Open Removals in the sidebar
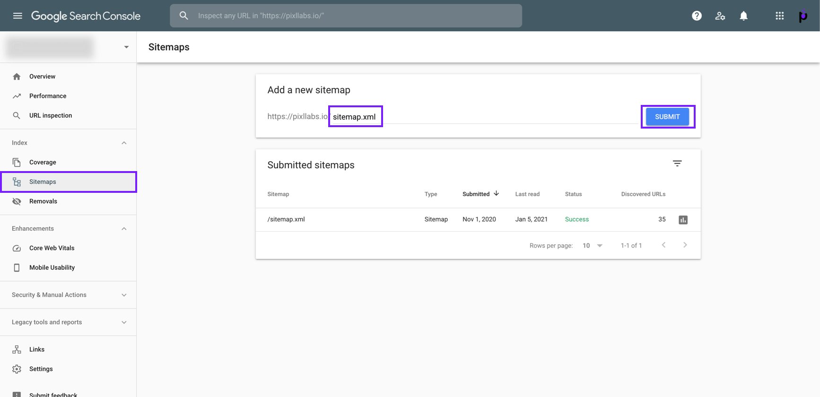Screen dimensions: 820x397 click(x=68, y=201)
